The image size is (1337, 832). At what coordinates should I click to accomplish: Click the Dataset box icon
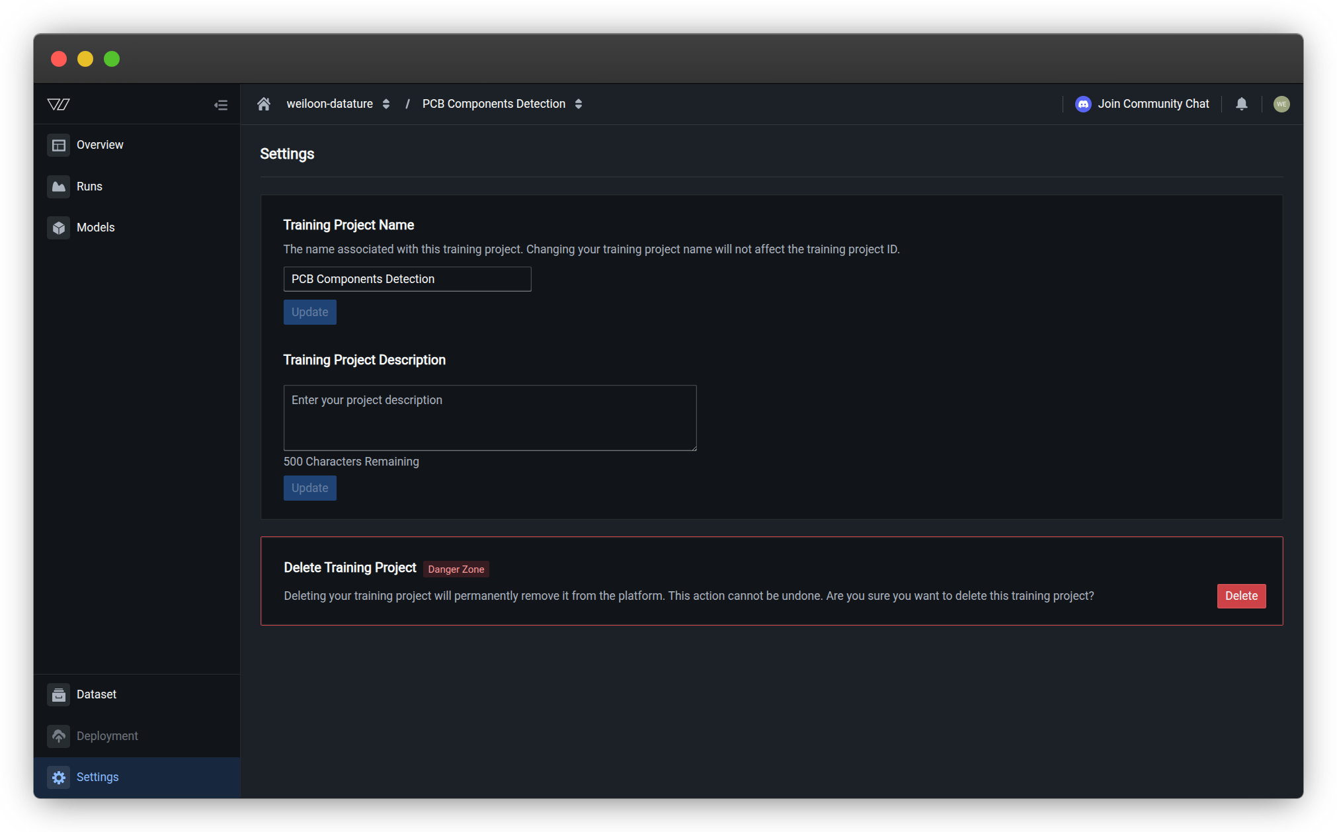59,694
